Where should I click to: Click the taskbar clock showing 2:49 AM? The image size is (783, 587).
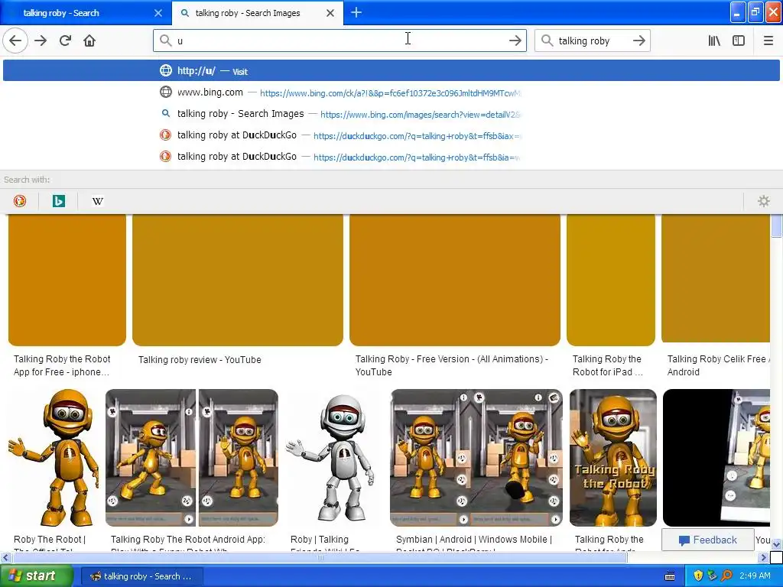click(755, 576)
